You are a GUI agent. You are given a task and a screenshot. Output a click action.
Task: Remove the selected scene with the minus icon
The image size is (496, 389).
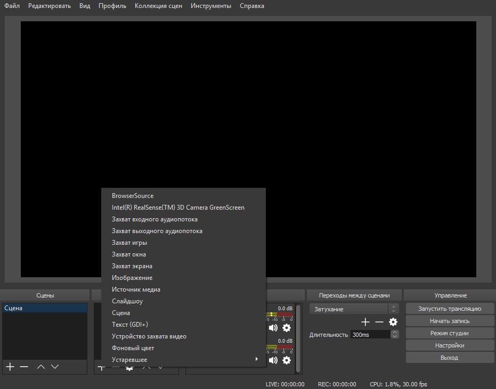click(24, 367)
